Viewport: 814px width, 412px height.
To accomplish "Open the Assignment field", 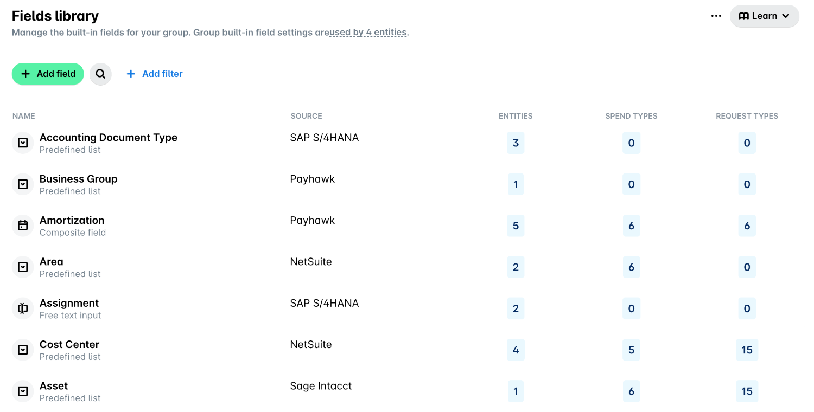I will pos(69,303).
